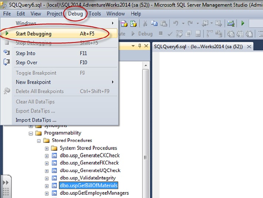Close the Object Explorer pane
The image size is (263, 198).
[146, 46]
